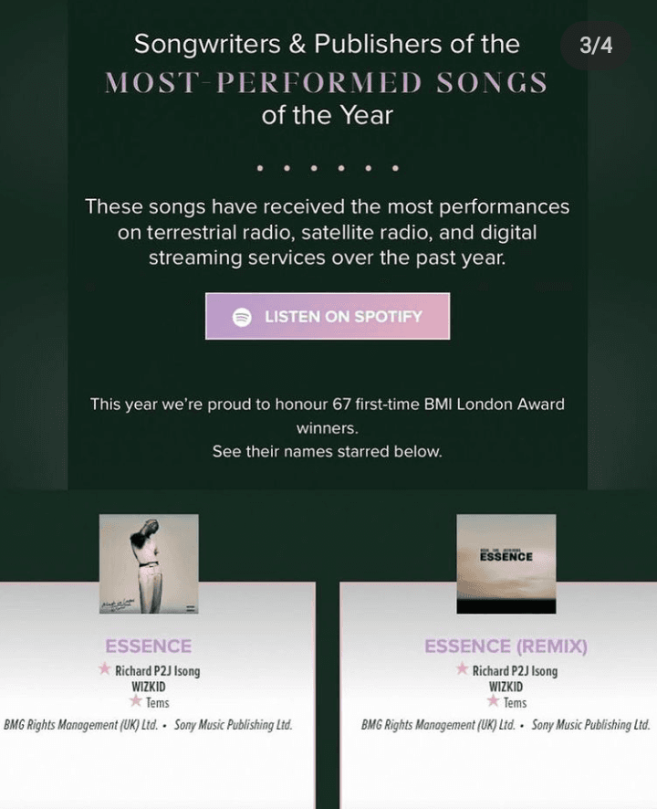Click the last dot in the divider row
Image resolution: width=657 pixels, height=809 pixels.
[395, 168]
